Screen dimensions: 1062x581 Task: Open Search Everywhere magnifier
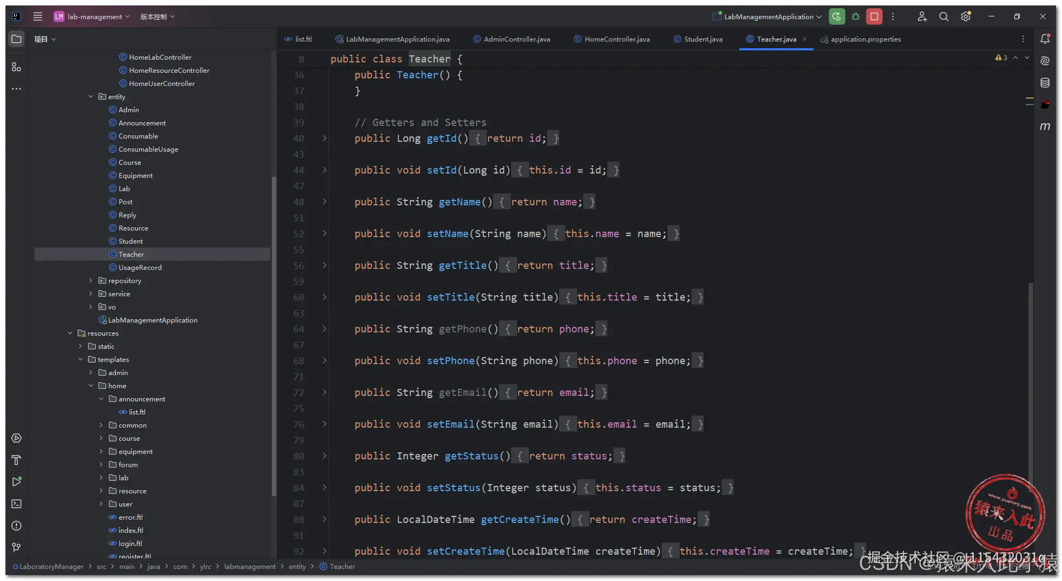click(944, 16)
